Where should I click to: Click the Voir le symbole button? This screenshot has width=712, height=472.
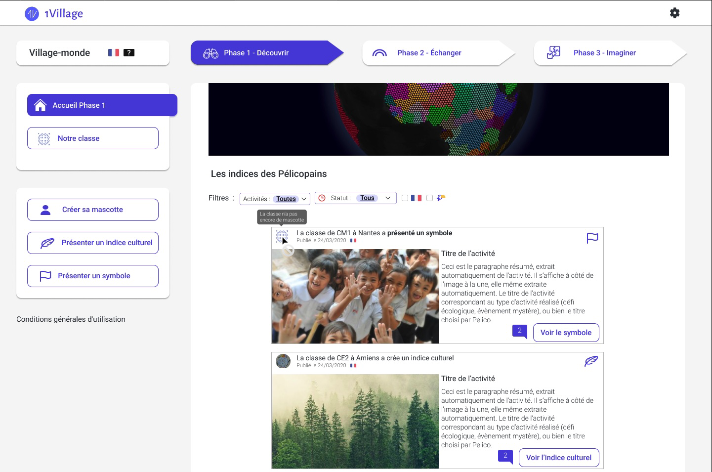pyautogui.click(x=566, y=333)
